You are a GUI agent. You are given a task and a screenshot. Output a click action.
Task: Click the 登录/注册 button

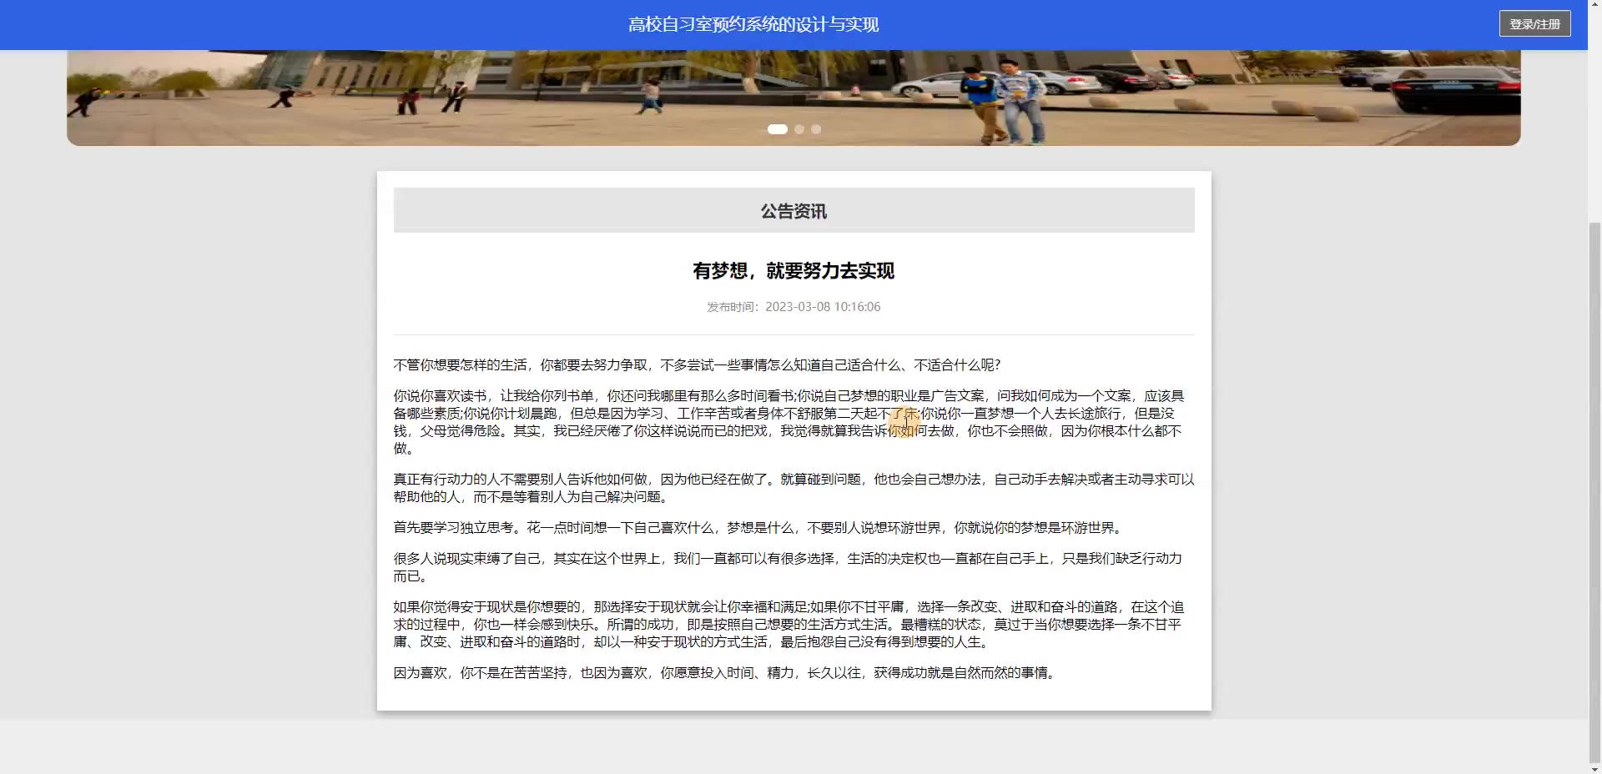point(1534,24)
